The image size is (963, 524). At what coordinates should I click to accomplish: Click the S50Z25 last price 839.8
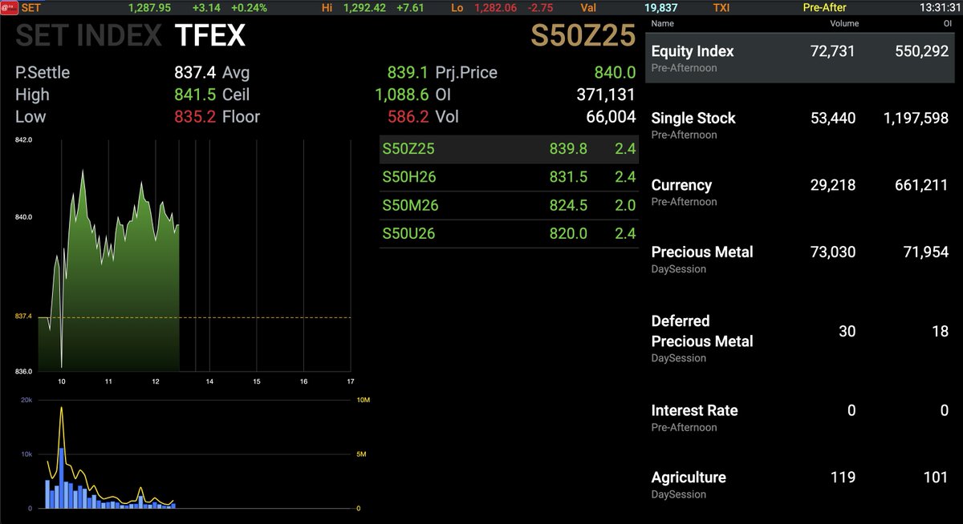[x=568, y=148]
